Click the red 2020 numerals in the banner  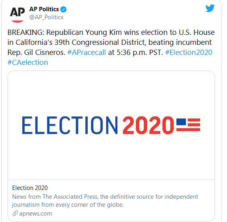click(x=148, y=125)
